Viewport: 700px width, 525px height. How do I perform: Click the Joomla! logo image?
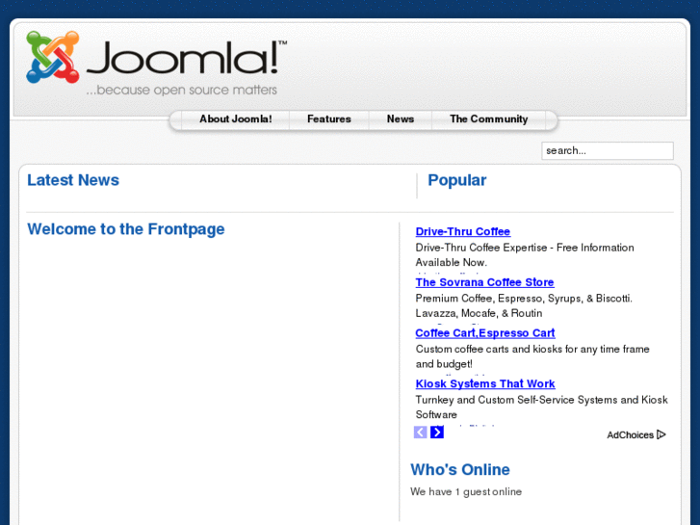click(156, 63)
